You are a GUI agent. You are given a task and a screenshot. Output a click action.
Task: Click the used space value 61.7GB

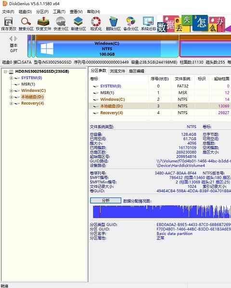[x=190, y=139]
